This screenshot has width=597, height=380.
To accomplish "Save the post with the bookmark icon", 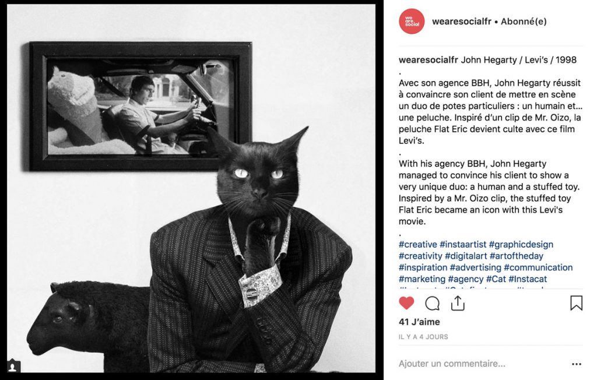I will click(576, 303).
